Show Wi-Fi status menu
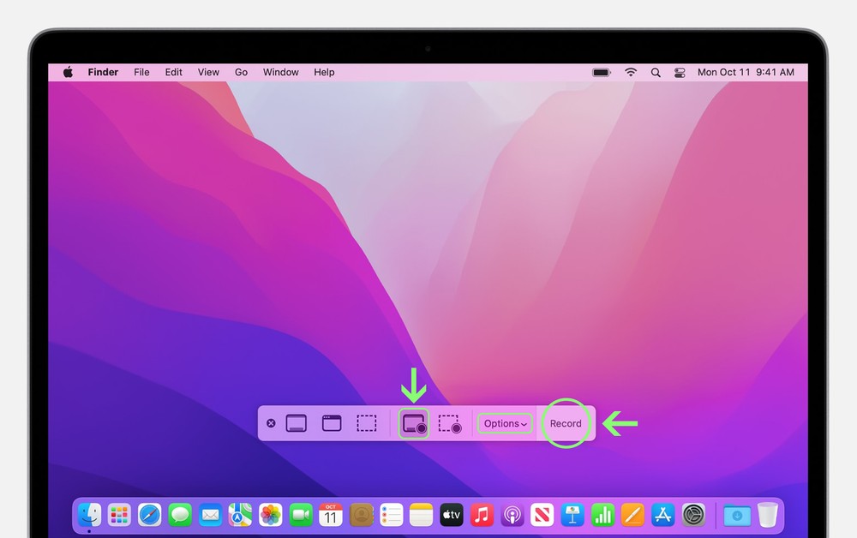This screenshot has height=538, width=857. coord(631,73)
